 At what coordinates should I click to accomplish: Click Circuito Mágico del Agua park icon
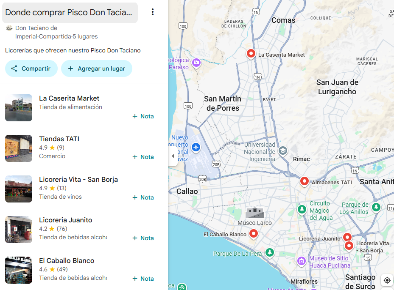pos(302,209)
